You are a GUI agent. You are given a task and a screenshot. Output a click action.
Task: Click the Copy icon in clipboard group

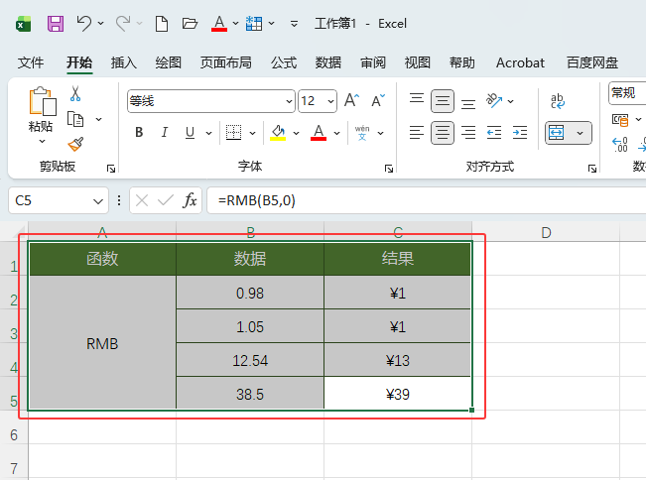[75, 119]
